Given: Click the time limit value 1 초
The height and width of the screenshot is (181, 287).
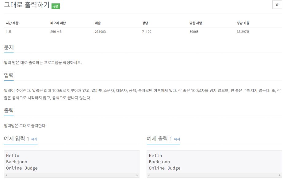Looking at the screenshot, I should tap(9, 32).
